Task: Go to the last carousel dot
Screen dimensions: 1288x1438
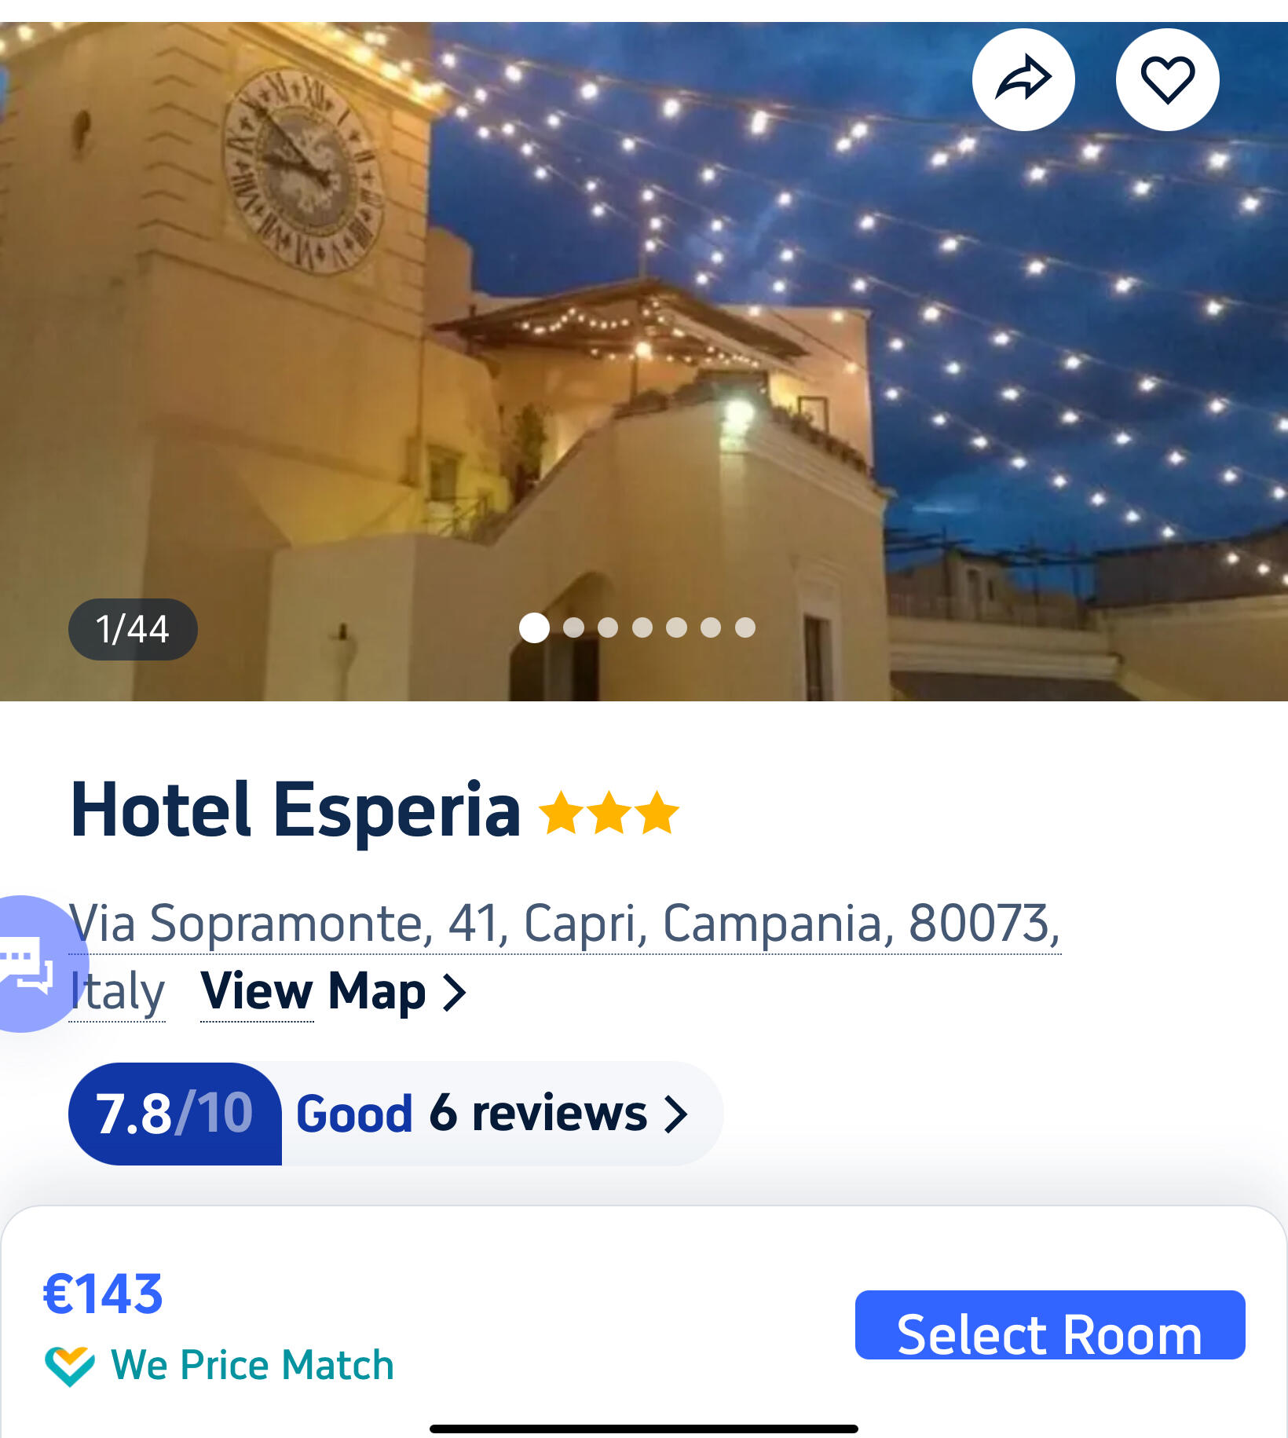Action: [745, 628]
